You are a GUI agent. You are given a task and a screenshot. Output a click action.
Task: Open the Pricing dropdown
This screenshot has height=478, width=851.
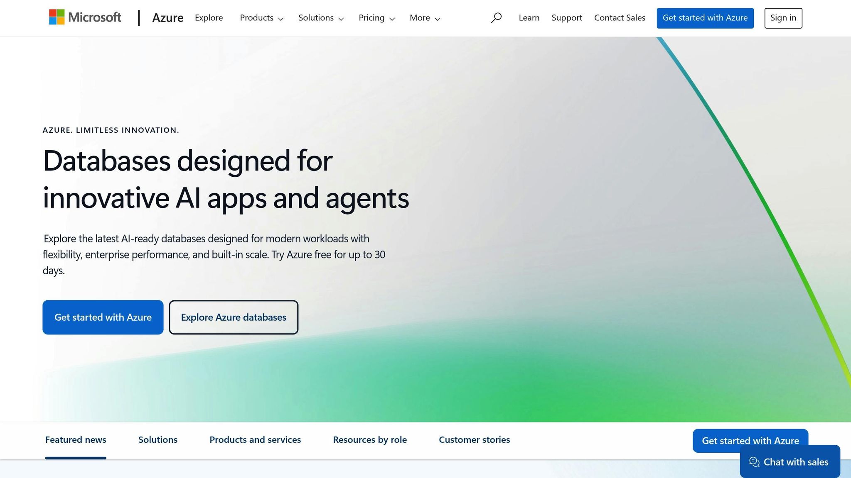click(x=376, y=18)
